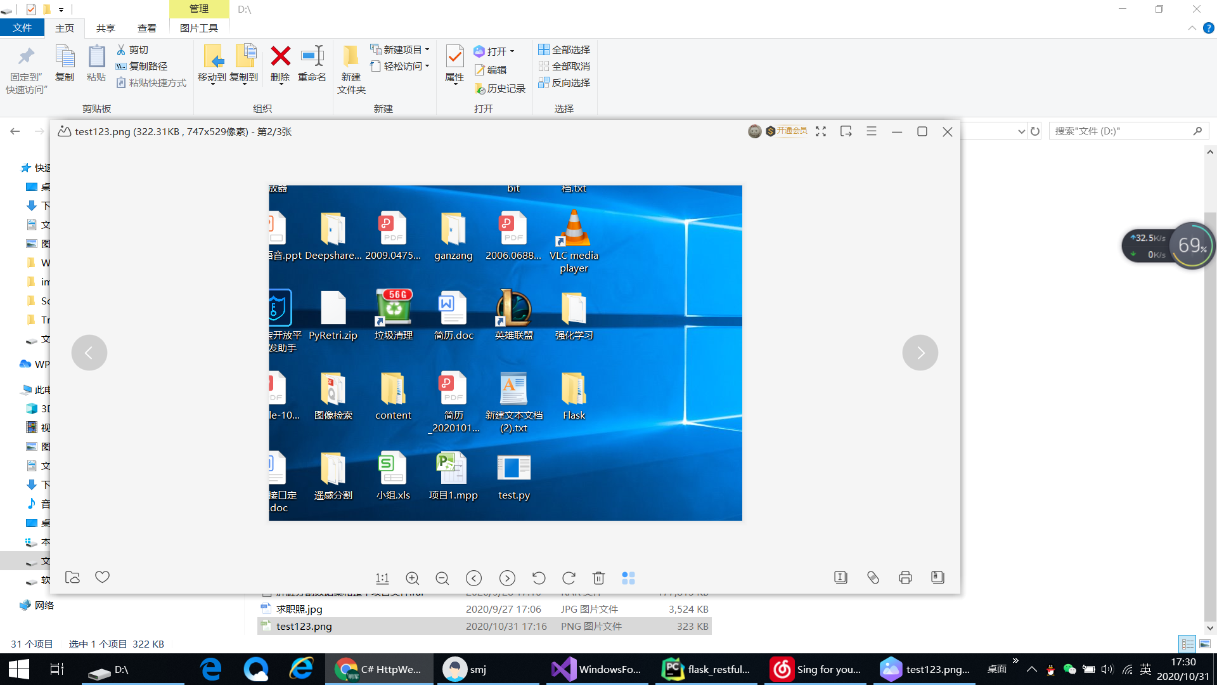This screenshot has width=1217, height=685.
Task: Click rotate image button in viewer
Action: pyautogui.click(x=569, y=578)
